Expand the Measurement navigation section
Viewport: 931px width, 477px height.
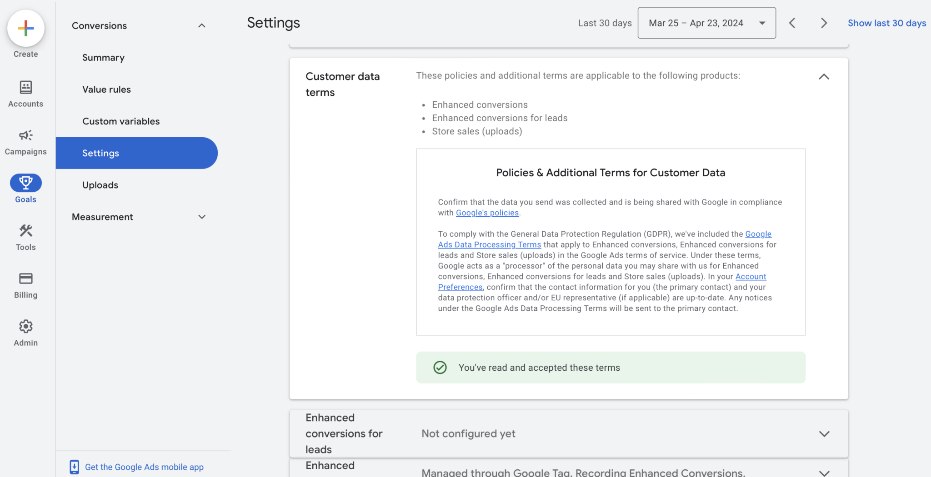pos(202,217)
